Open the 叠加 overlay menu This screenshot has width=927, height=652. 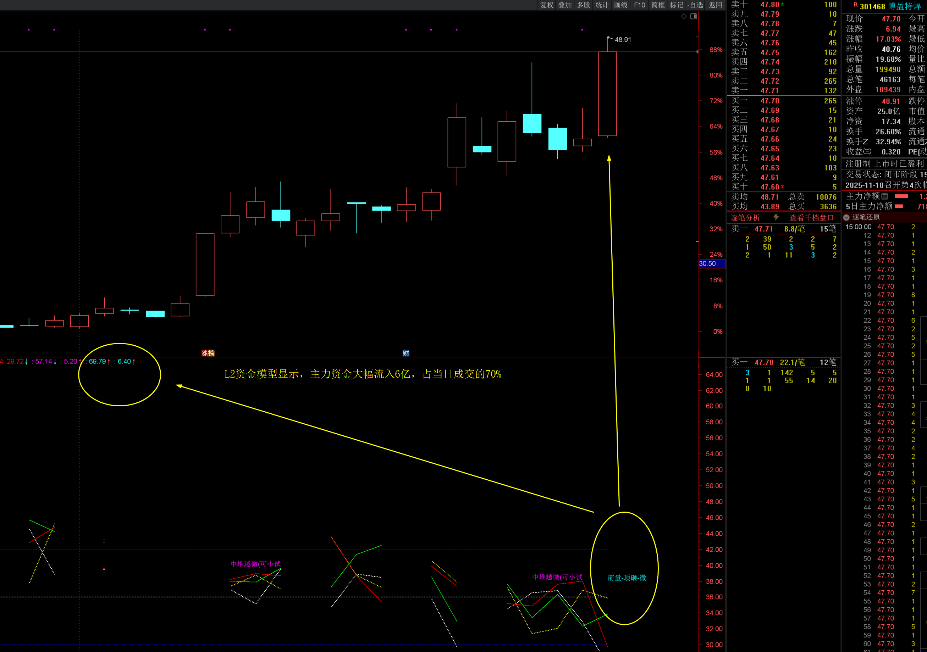click(x=565, y=5)
